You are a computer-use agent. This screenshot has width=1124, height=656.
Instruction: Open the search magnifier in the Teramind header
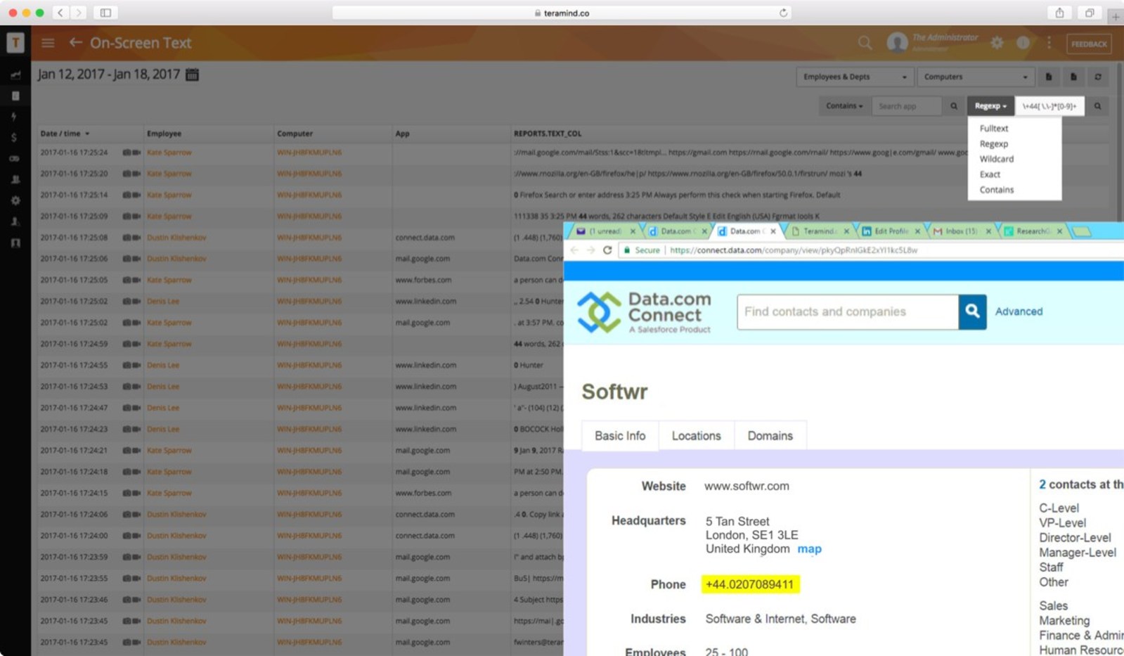click(865, 43)
